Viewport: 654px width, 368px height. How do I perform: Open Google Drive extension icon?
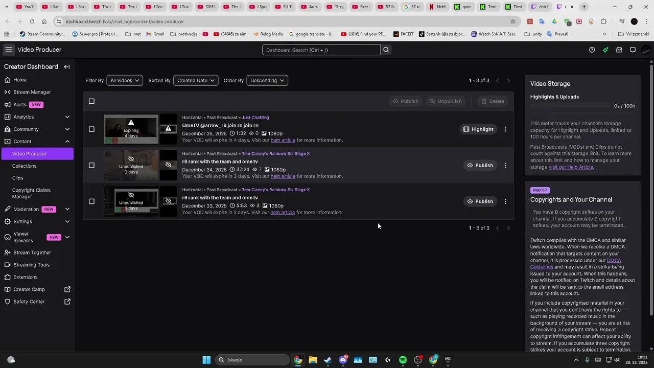[x=554, y=21]
